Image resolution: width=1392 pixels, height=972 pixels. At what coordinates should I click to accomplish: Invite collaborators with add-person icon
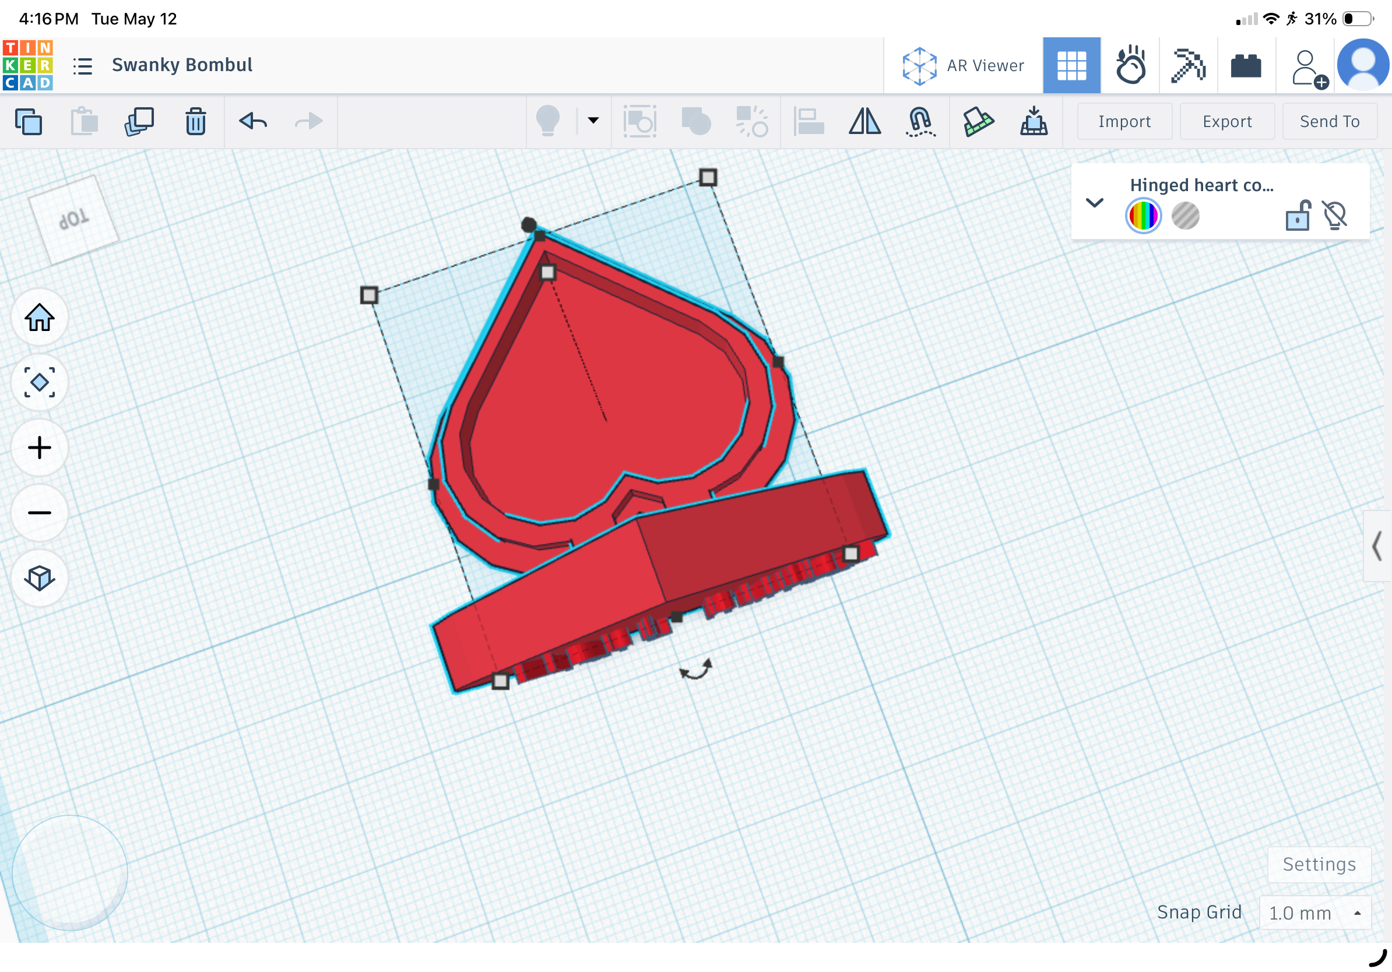point(1310,68)
